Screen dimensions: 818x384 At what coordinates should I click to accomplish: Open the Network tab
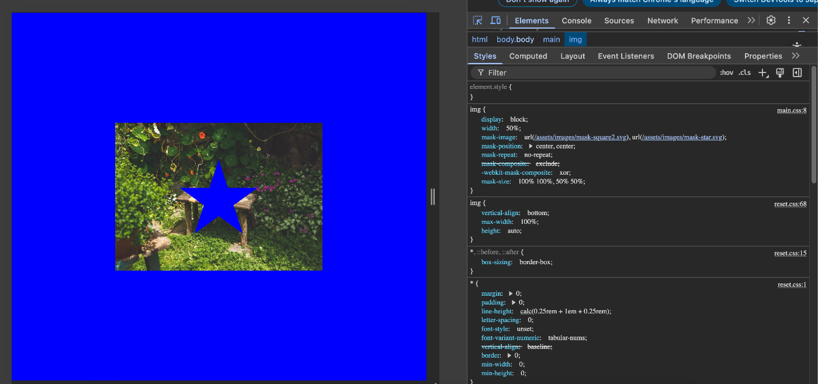click(663, 20)
